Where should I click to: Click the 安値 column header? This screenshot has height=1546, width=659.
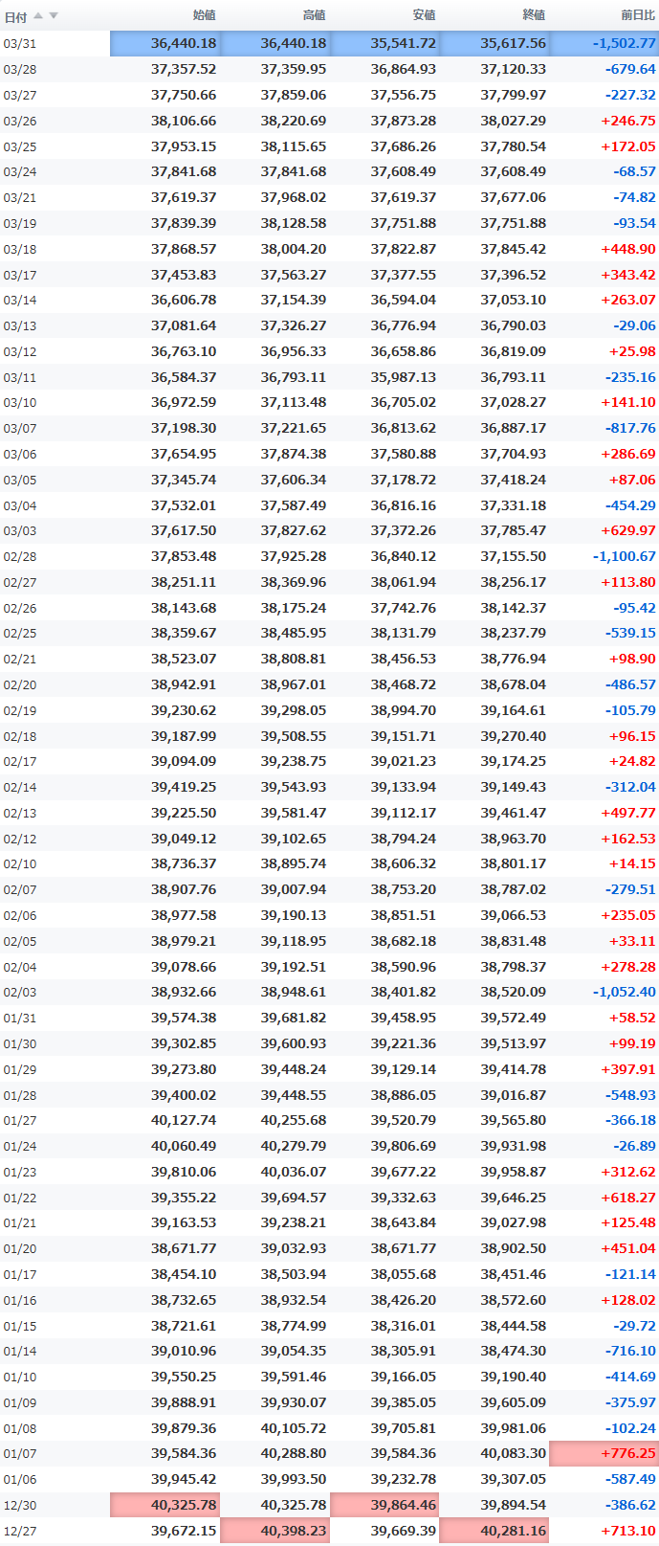424,15
